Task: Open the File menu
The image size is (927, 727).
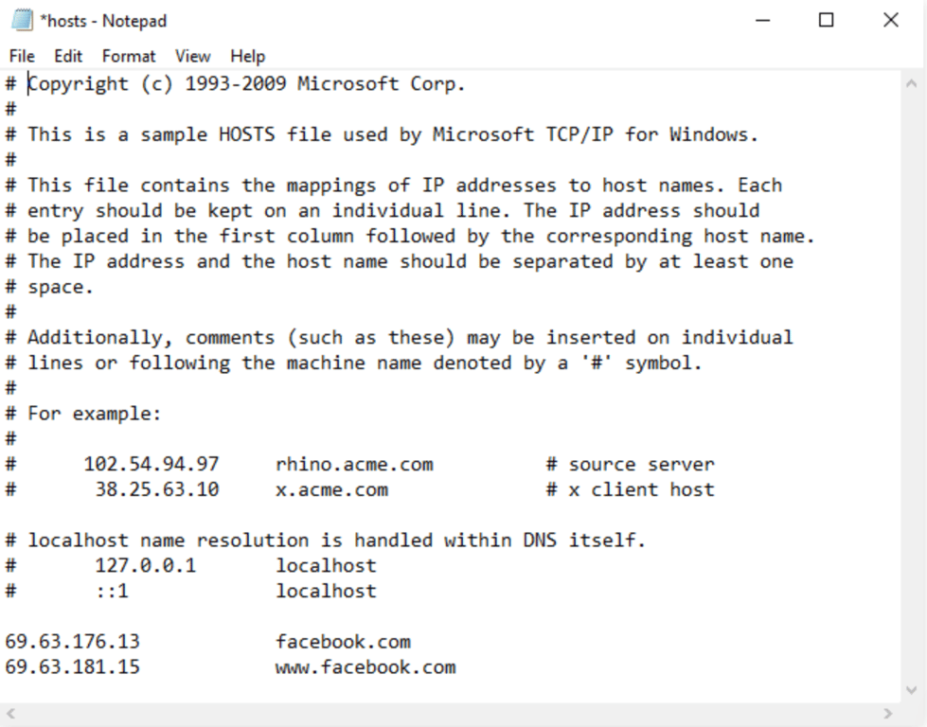Action: (x=20, y=56)
